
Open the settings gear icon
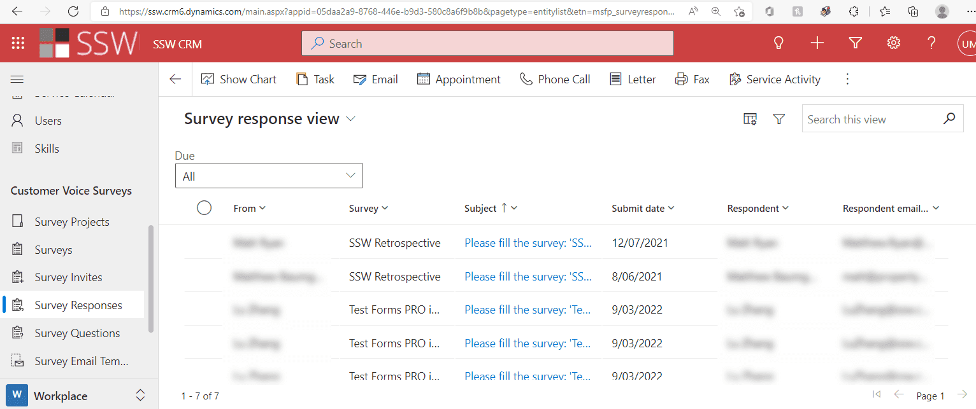(894, 43)
